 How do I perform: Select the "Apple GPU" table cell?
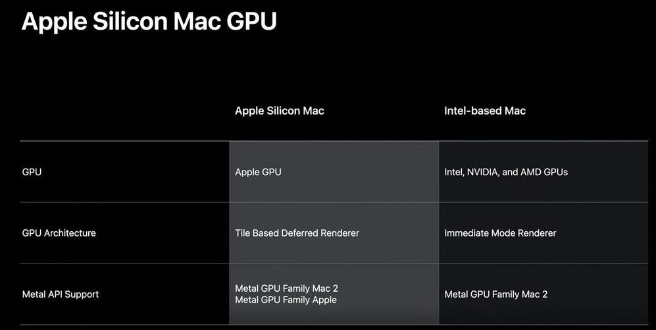258,172
